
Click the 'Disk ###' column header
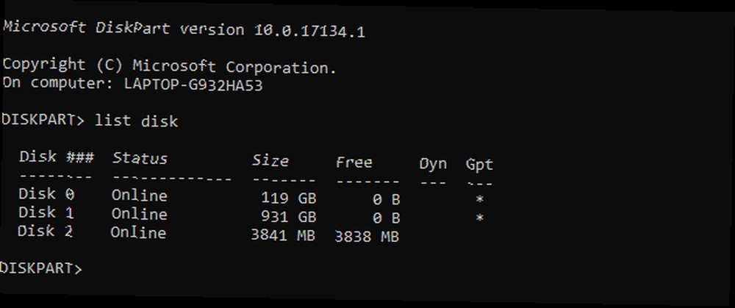pyautogui.click(x=57, y=157)
